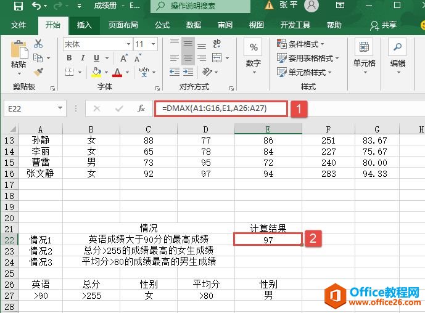Click the fx insert function button
425x313 pixels.
click(x=141, y=108)
